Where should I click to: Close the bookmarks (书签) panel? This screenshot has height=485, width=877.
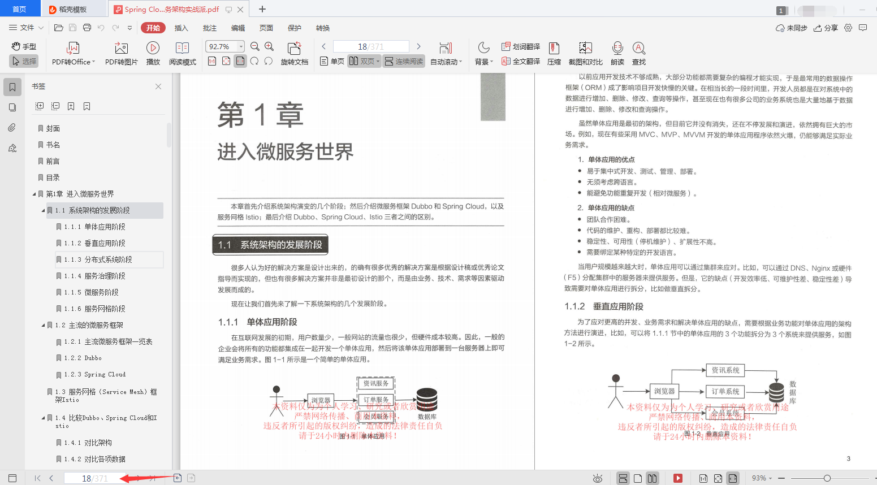(x=158, y=86)
